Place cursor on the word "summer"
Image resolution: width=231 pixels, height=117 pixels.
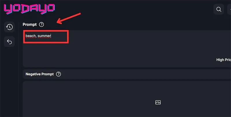click(x=44, y=36)
